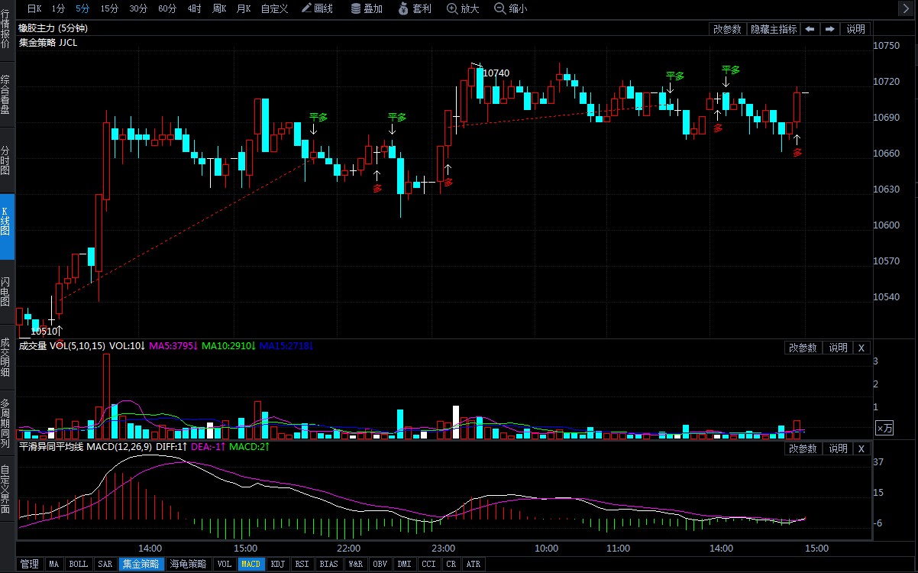Click the 管理 indicator management button

coord(29,565)
